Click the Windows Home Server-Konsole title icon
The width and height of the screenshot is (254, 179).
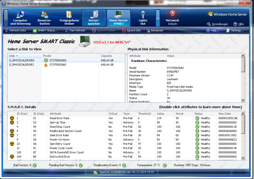tap(4, 4)
